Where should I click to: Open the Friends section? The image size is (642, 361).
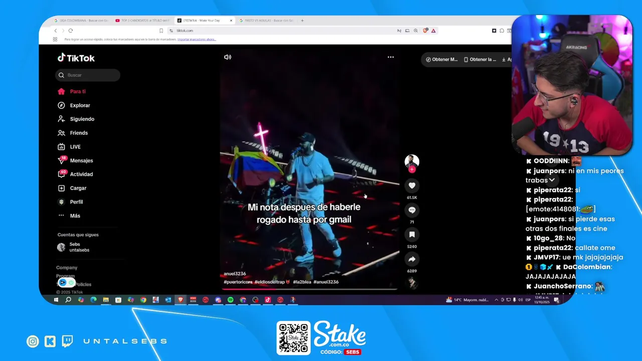click(73, 133)
